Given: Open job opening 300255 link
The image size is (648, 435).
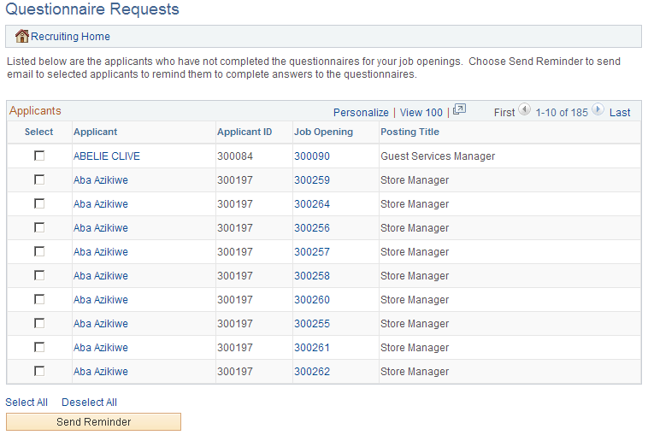Looking at the screenshot, I should tap(312, 324).
